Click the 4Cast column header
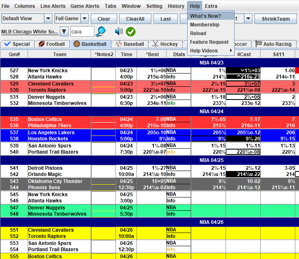Image resolution: width=299 pixels, height=259 pixels. point(243,55)
